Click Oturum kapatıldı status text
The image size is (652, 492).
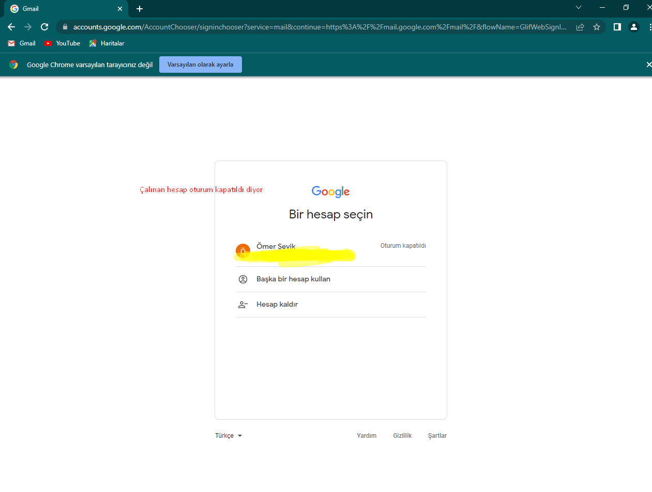tap(403, 246)
